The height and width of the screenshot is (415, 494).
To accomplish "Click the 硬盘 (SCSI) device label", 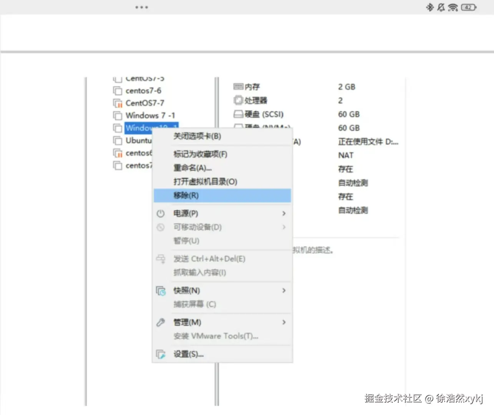I will tap(264, 114).
